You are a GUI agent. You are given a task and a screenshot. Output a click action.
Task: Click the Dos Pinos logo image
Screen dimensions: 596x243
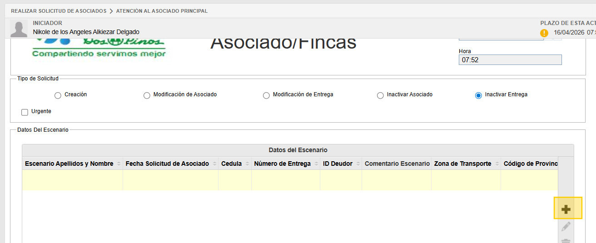99,48
